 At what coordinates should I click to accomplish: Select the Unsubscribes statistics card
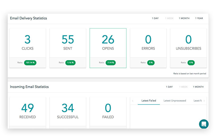[x=188, y=43]
